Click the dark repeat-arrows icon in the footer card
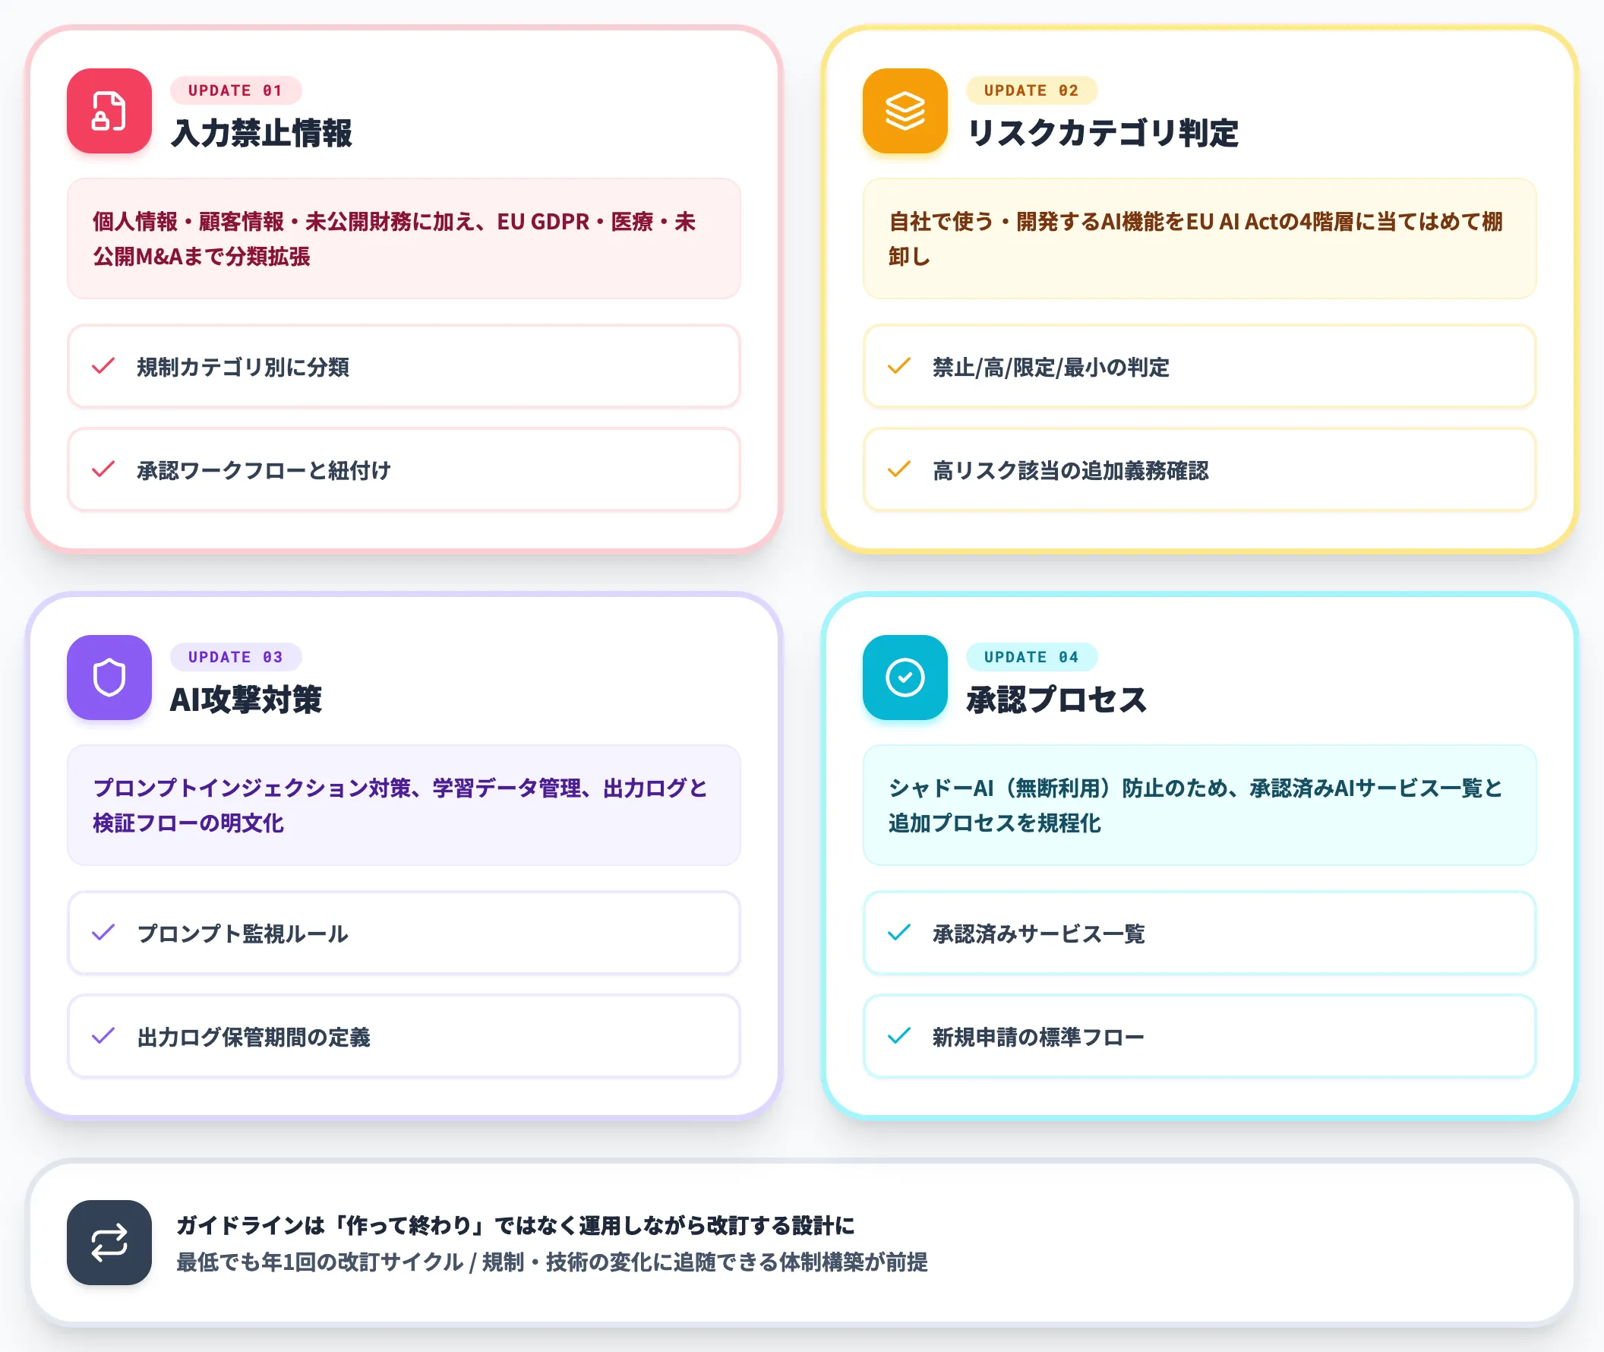Screen dimensions: 1604x1352 click(x=109, y=1243)
